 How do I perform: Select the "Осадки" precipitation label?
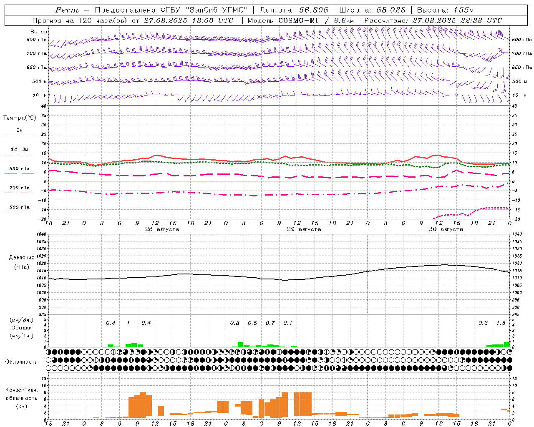(21, 328)
